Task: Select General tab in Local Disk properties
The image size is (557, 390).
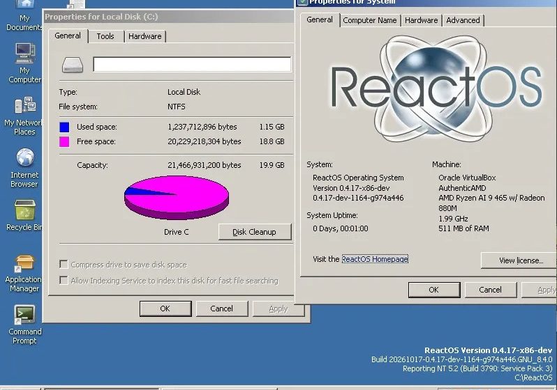Action: 68,36
